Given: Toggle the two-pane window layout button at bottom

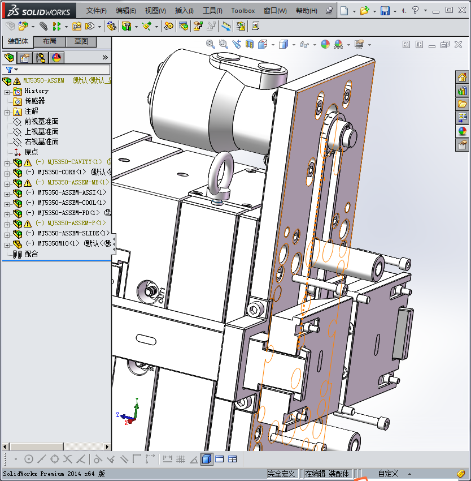Looking at the screenshot, I should point(220,459).
